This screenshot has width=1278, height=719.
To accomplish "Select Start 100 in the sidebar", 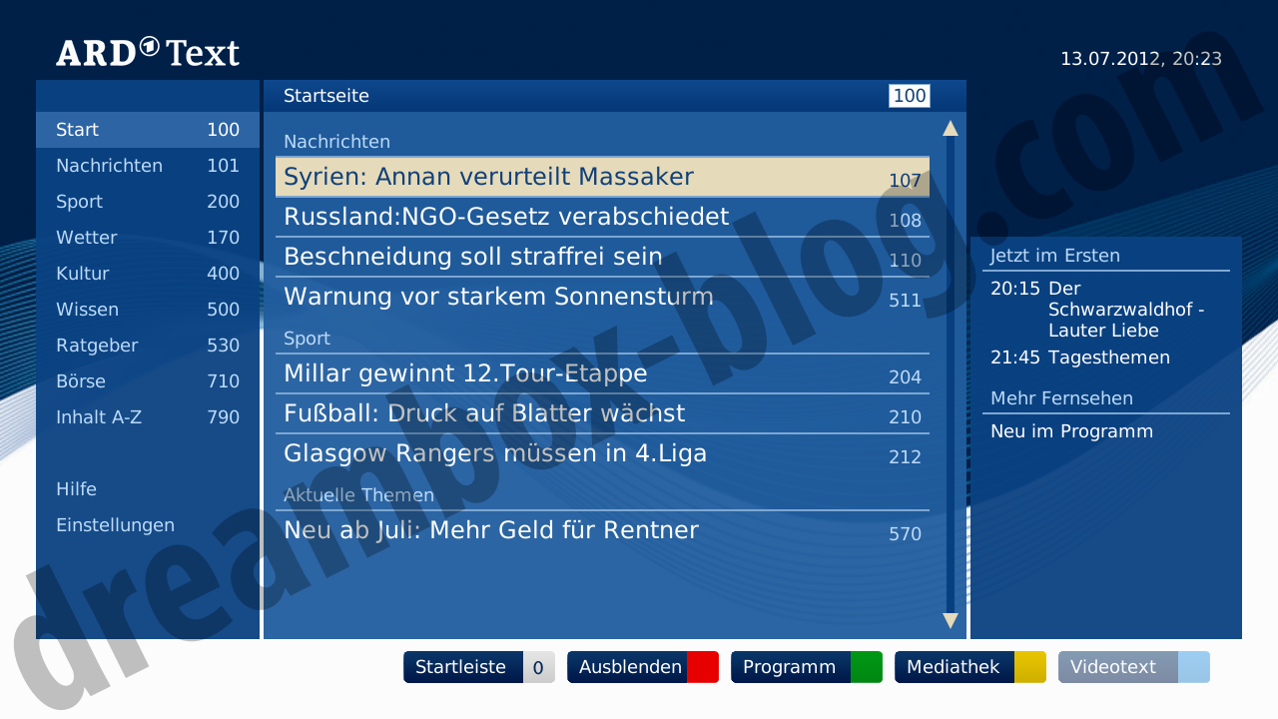I will pos(148,130).
